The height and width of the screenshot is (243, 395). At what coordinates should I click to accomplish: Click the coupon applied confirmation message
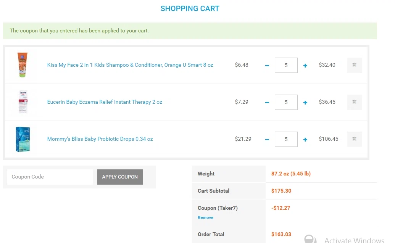(x=190, y=31)
